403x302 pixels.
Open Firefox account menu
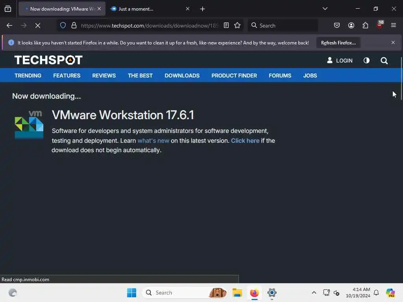point(351,26)
